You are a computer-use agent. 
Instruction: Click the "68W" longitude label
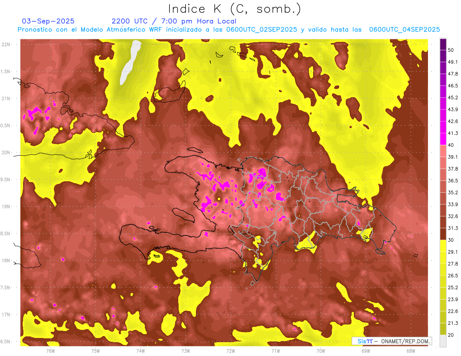[x=411, y=351]
